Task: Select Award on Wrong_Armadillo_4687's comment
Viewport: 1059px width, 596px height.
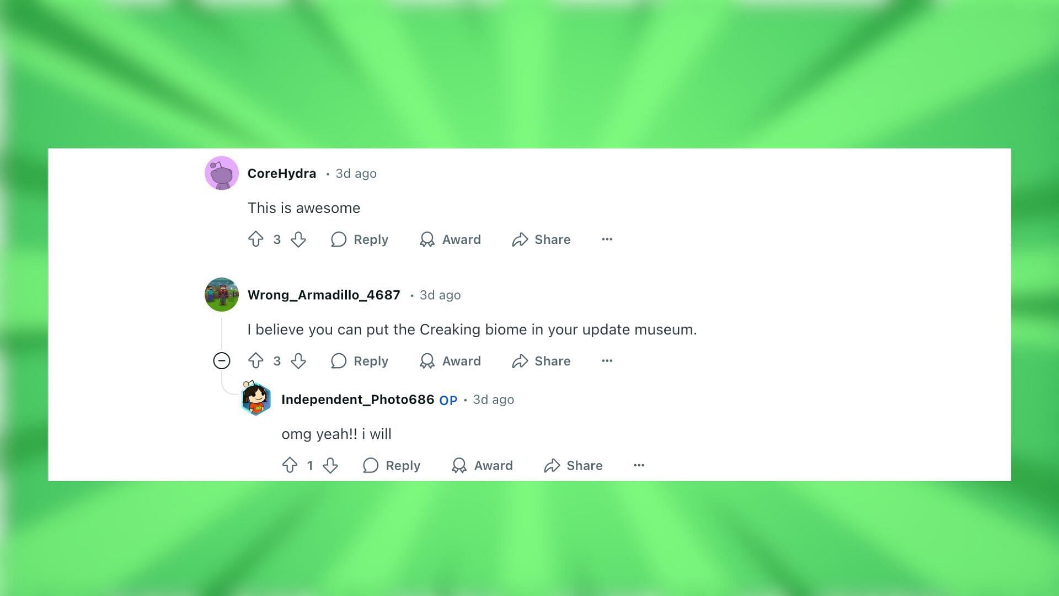Action: click(x=450, y=360)
